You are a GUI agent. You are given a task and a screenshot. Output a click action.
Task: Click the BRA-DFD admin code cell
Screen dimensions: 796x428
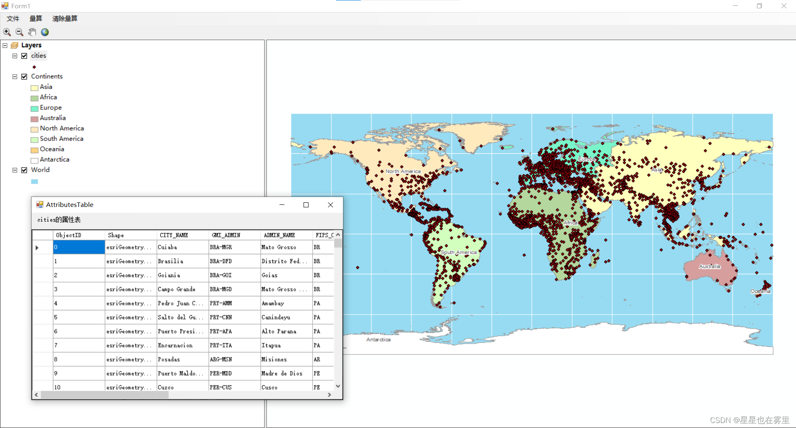pos(235,261)
